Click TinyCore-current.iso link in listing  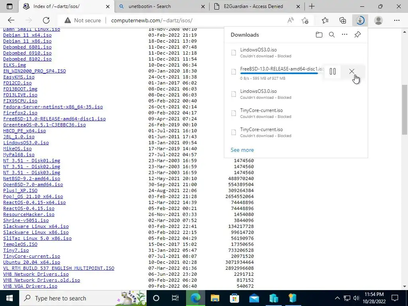tap(32, 256)
